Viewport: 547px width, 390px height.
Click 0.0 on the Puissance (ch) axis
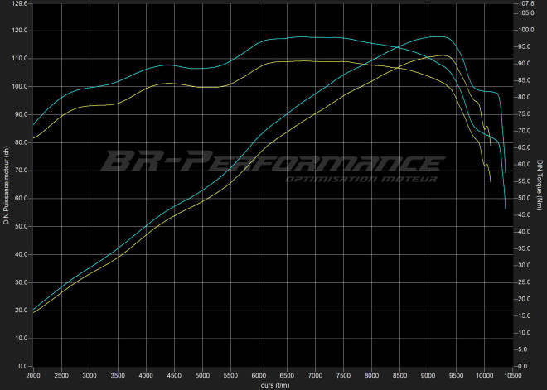click(25, 366)
